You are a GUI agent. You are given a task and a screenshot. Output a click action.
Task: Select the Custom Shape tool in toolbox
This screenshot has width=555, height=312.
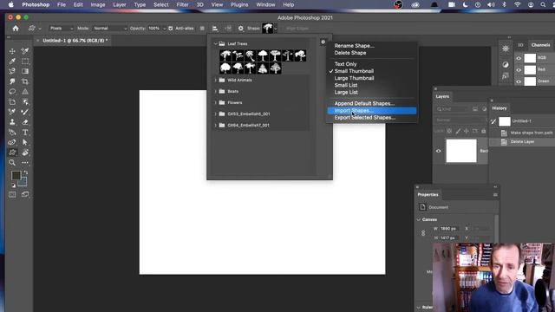[x=12, y=153]
